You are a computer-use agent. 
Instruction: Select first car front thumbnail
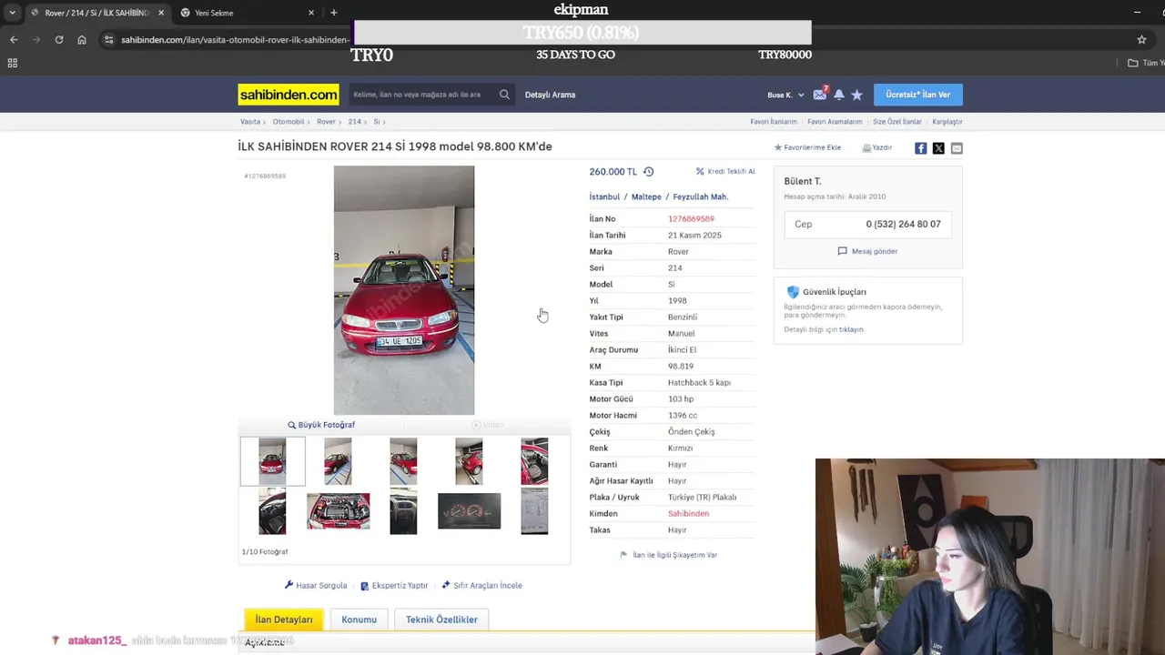click(272, 461)
